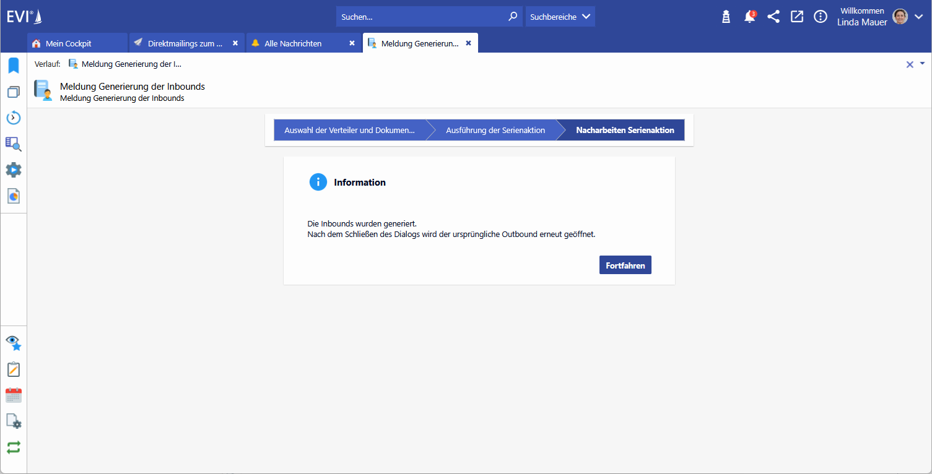Click the green sync arrows icon
The height and width of the screenshot is (474, 932).
pos(14,447)
